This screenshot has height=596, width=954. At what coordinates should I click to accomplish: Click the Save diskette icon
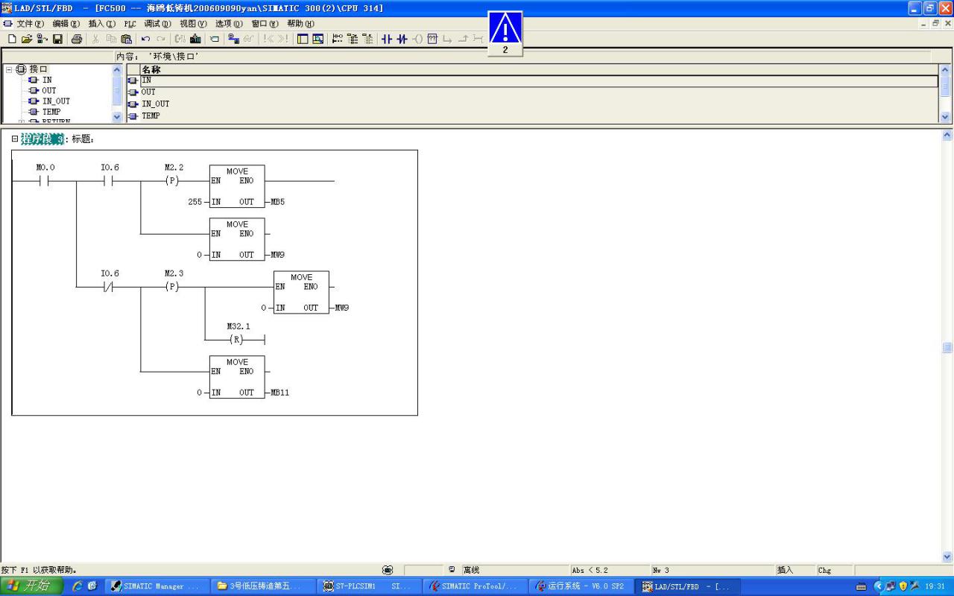click(x=57, y=39)
